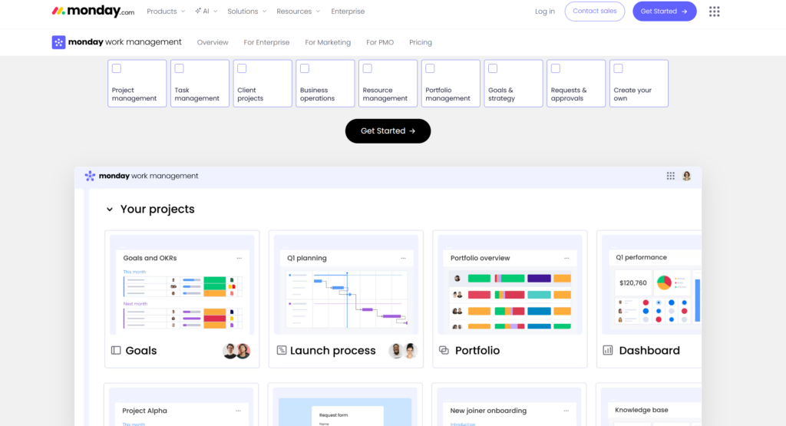Click the Dashboard chart icon
The image size is (786, 426).
coord(608,351)
